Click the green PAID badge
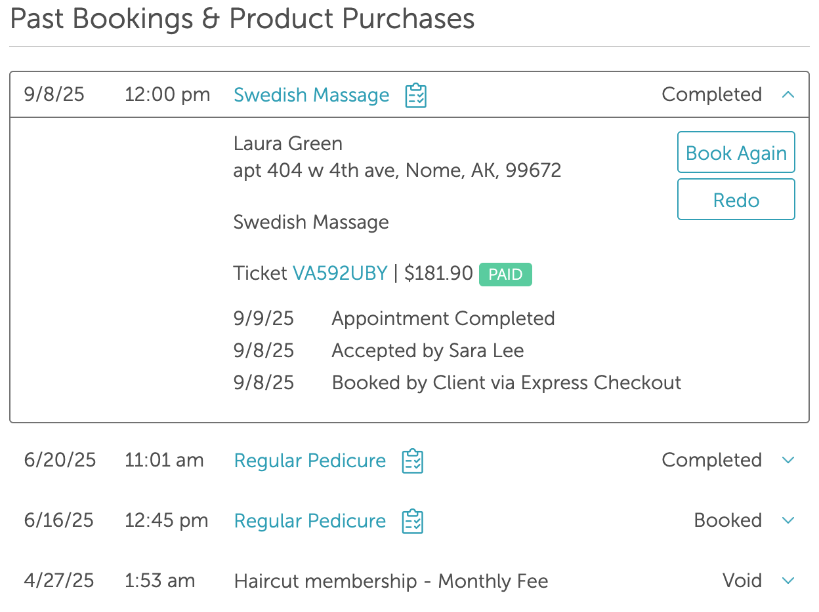The width and height of the screenshot is (819, 612). [505, 275]
